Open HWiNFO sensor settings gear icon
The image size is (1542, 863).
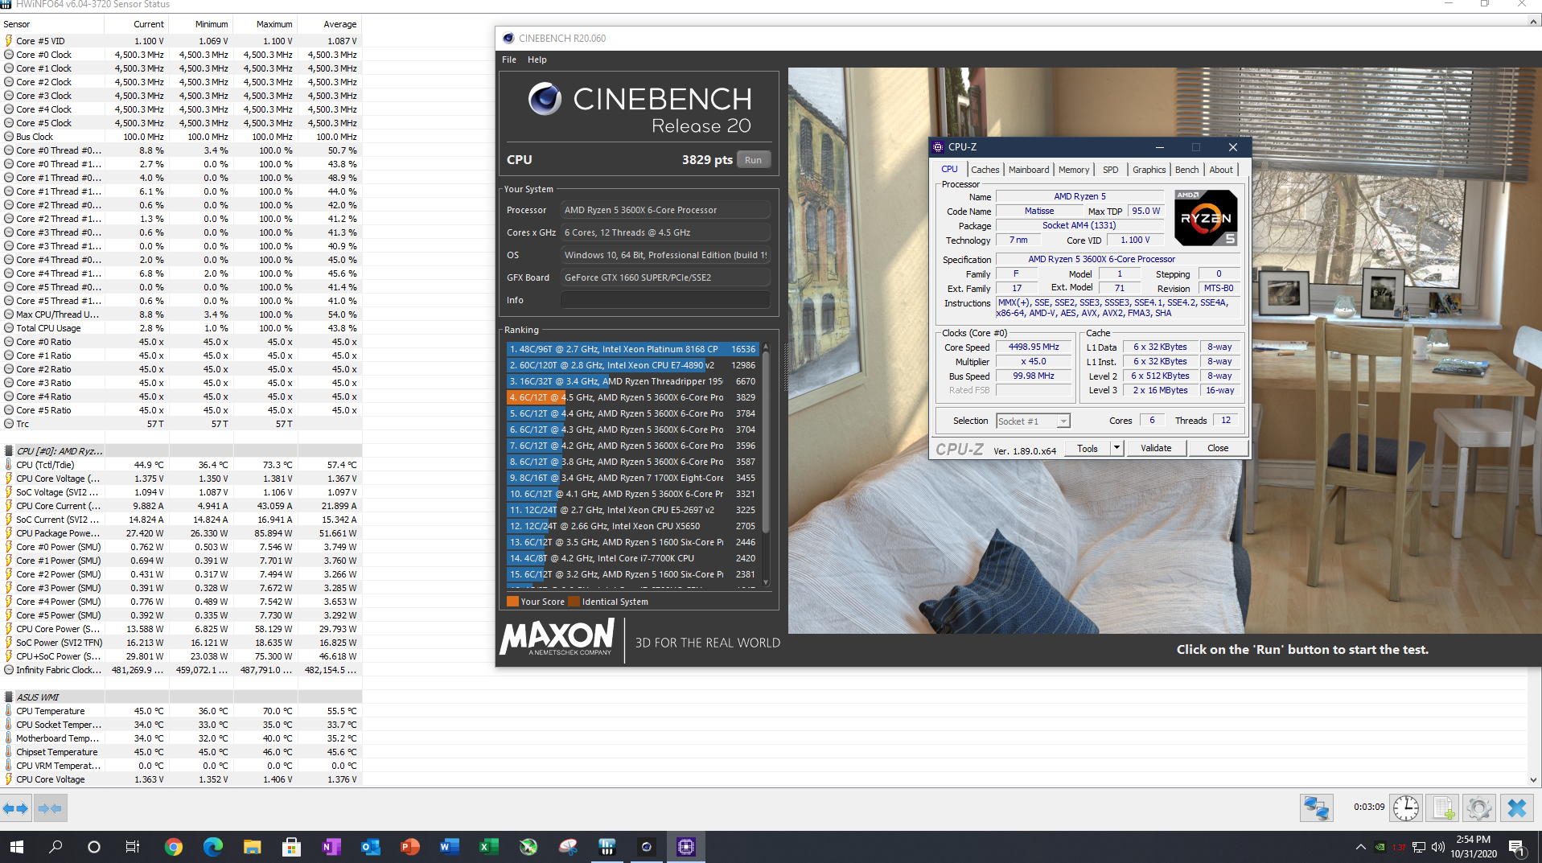point(1479,808)
